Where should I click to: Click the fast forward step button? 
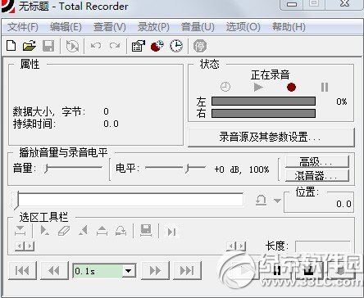(x=155, y=271)
